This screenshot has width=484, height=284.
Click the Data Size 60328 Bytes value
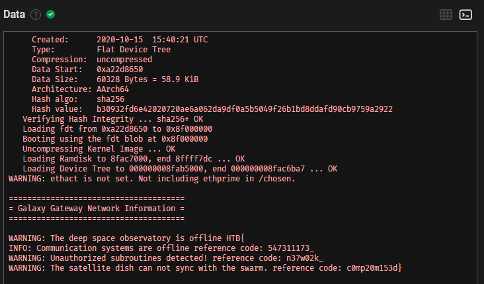click(147, 79)
